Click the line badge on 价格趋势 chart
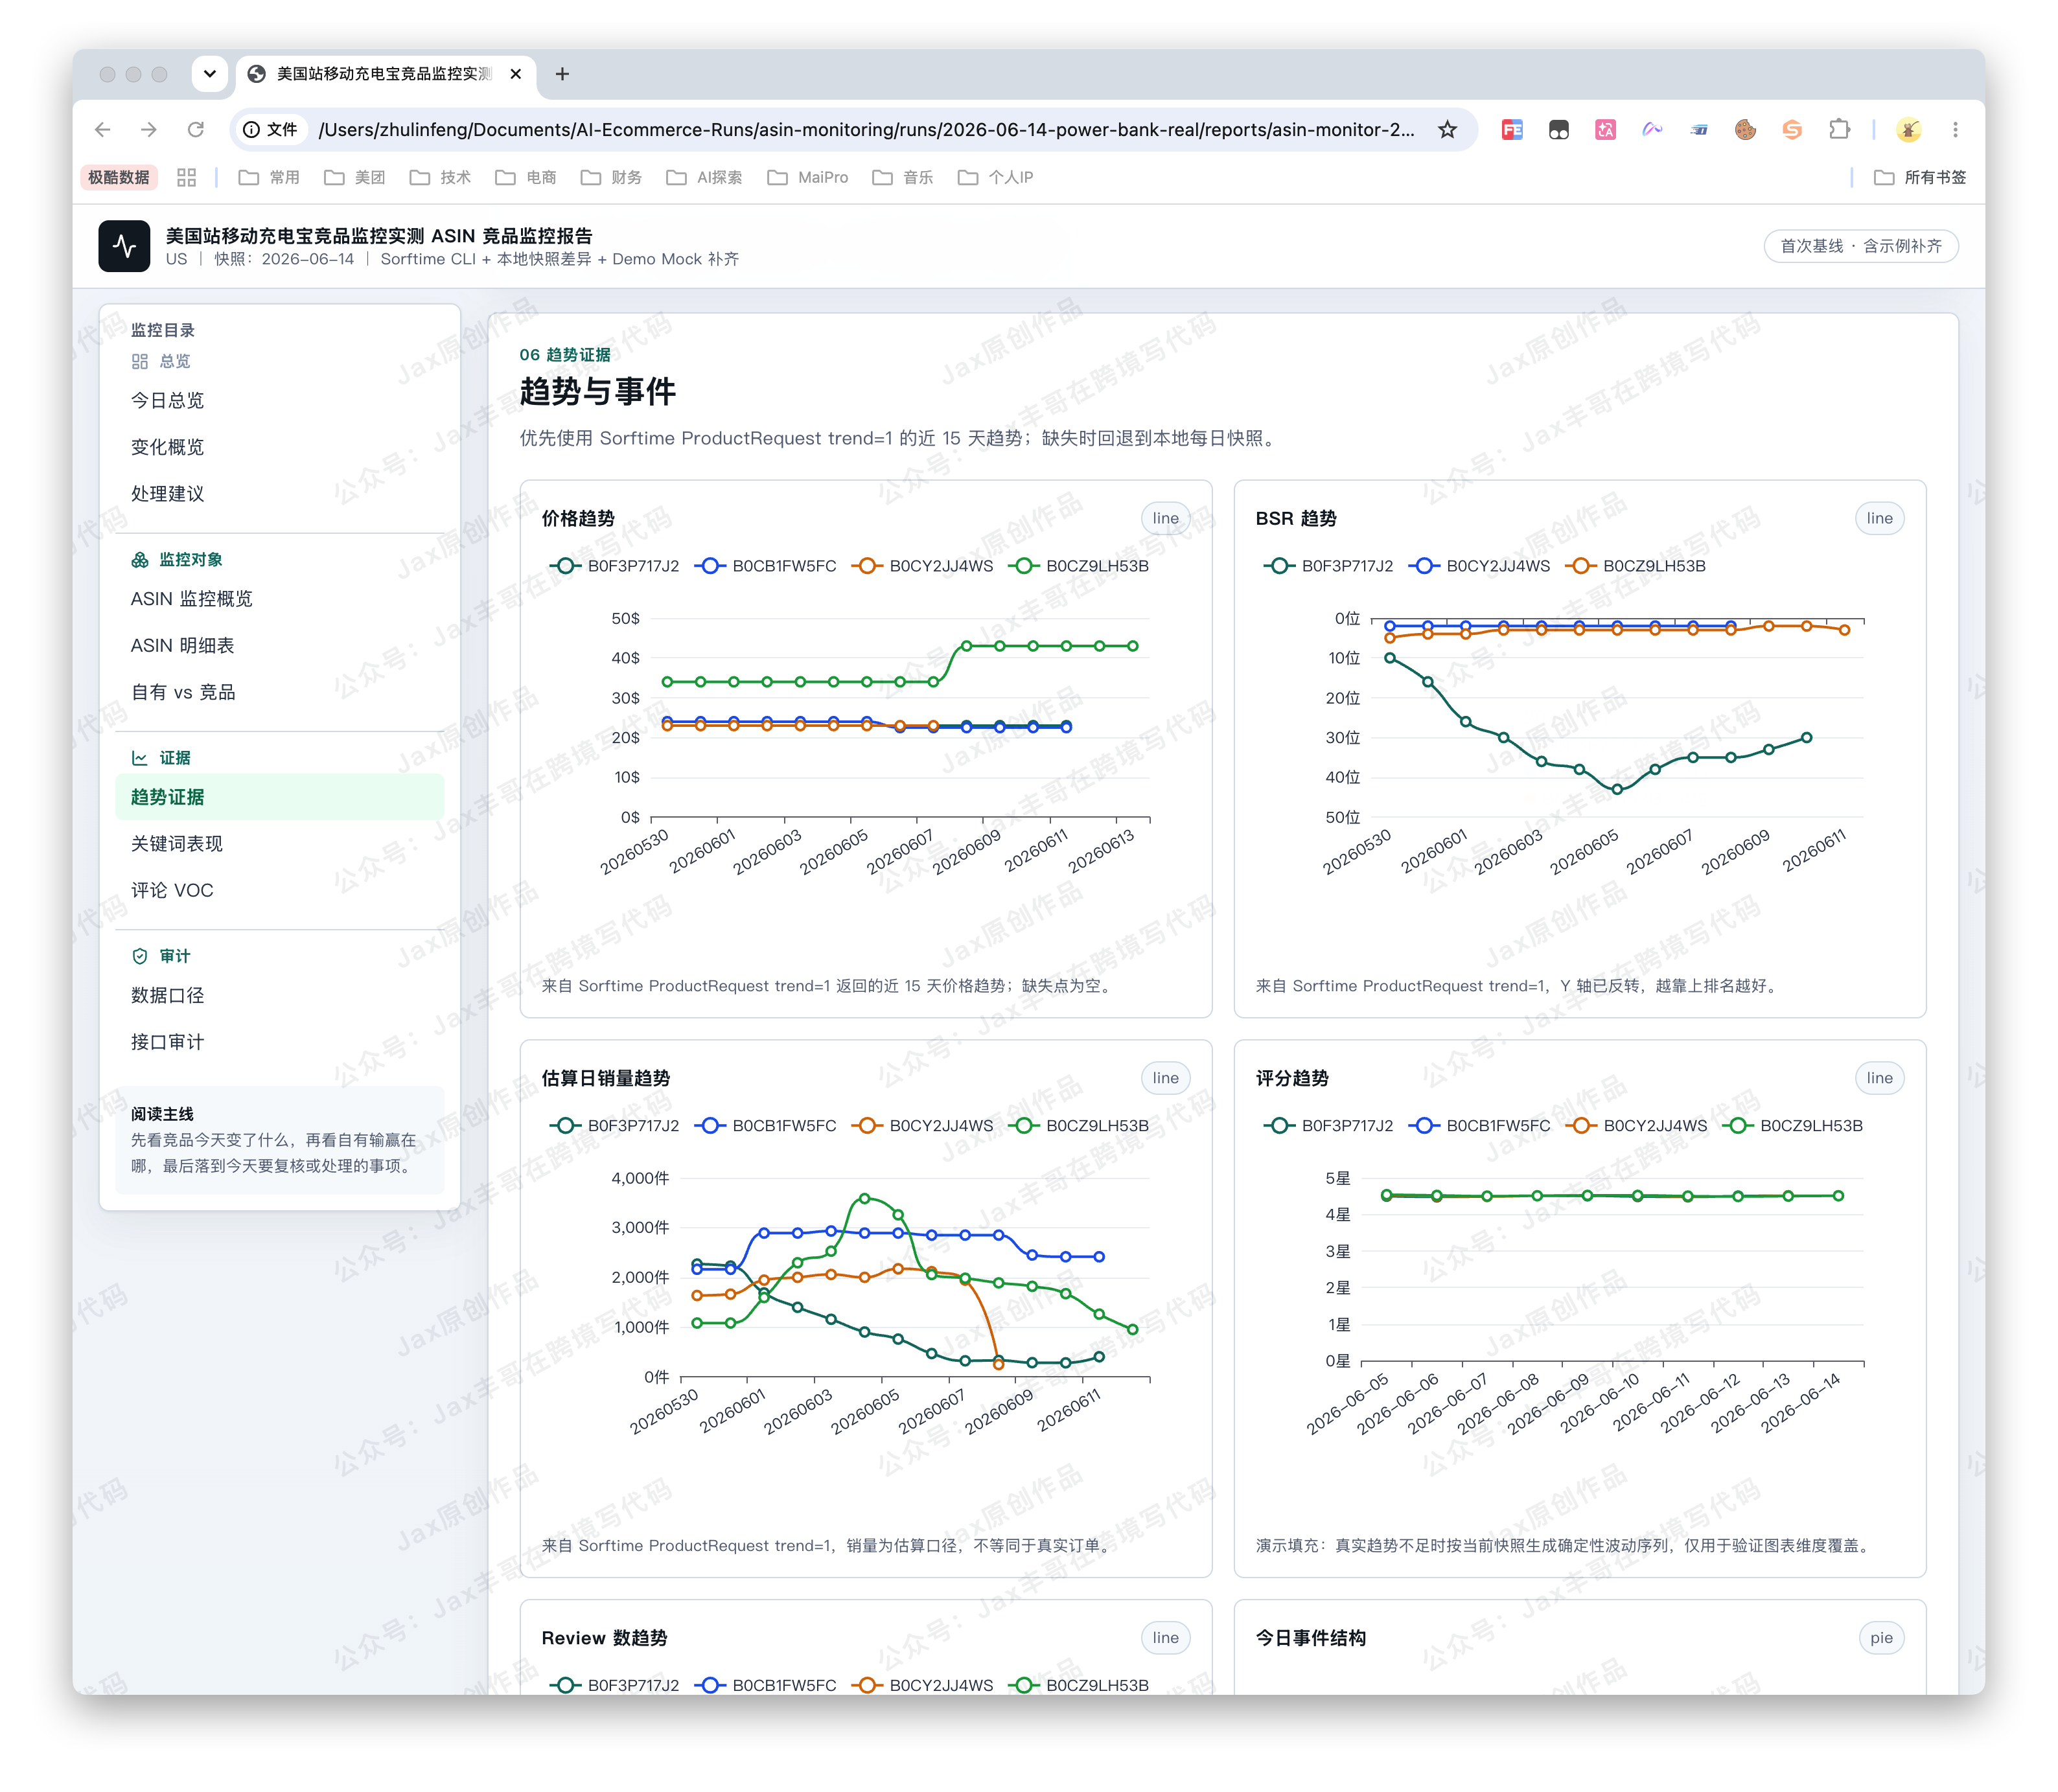2058x1792 pixels. (1165, 518)
